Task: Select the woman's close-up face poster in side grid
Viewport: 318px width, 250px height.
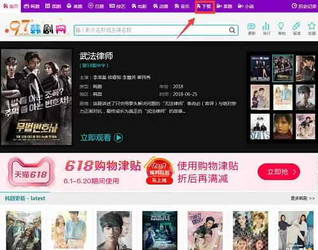Action: coord(283,127)
